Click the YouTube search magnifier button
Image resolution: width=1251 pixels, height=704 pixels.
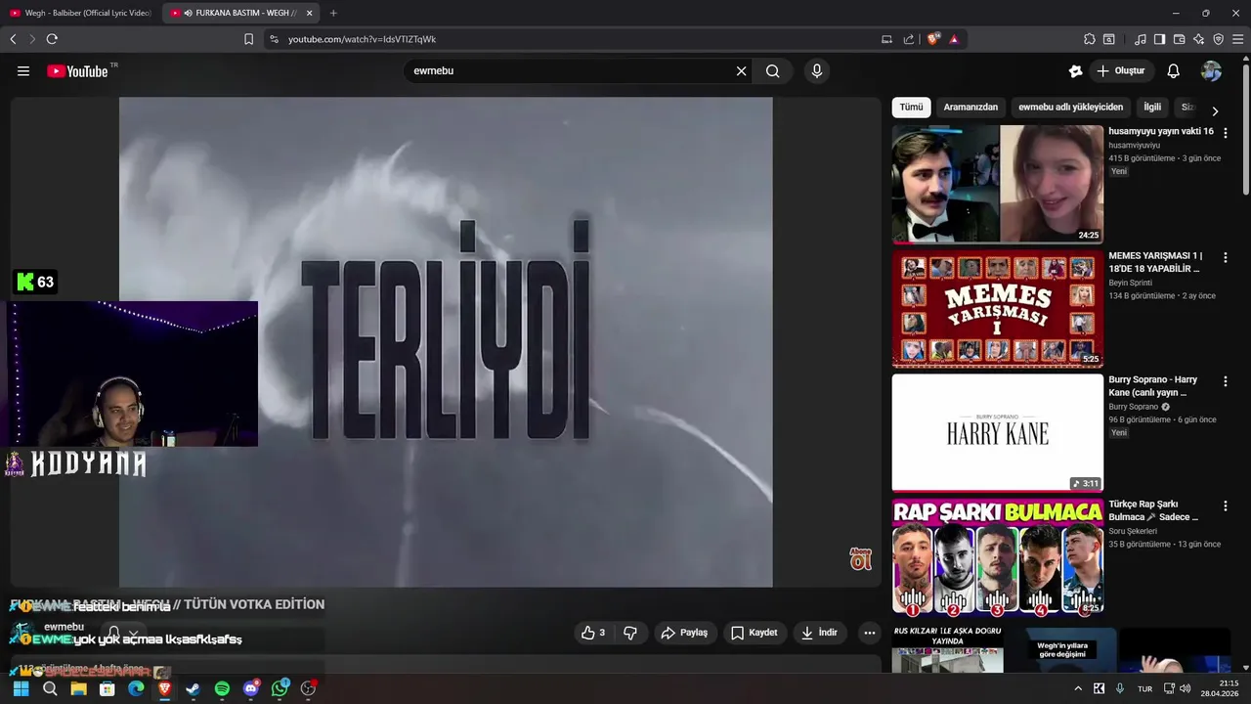click(773, 71)
